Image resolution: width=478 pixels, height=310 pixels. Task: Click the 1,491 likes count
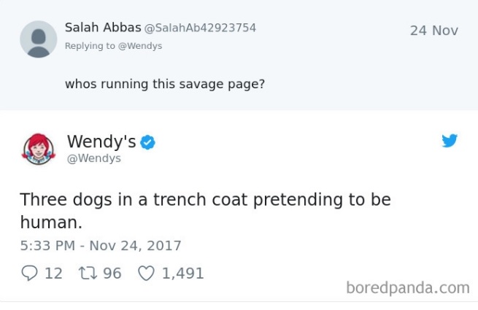pos(182,274)
